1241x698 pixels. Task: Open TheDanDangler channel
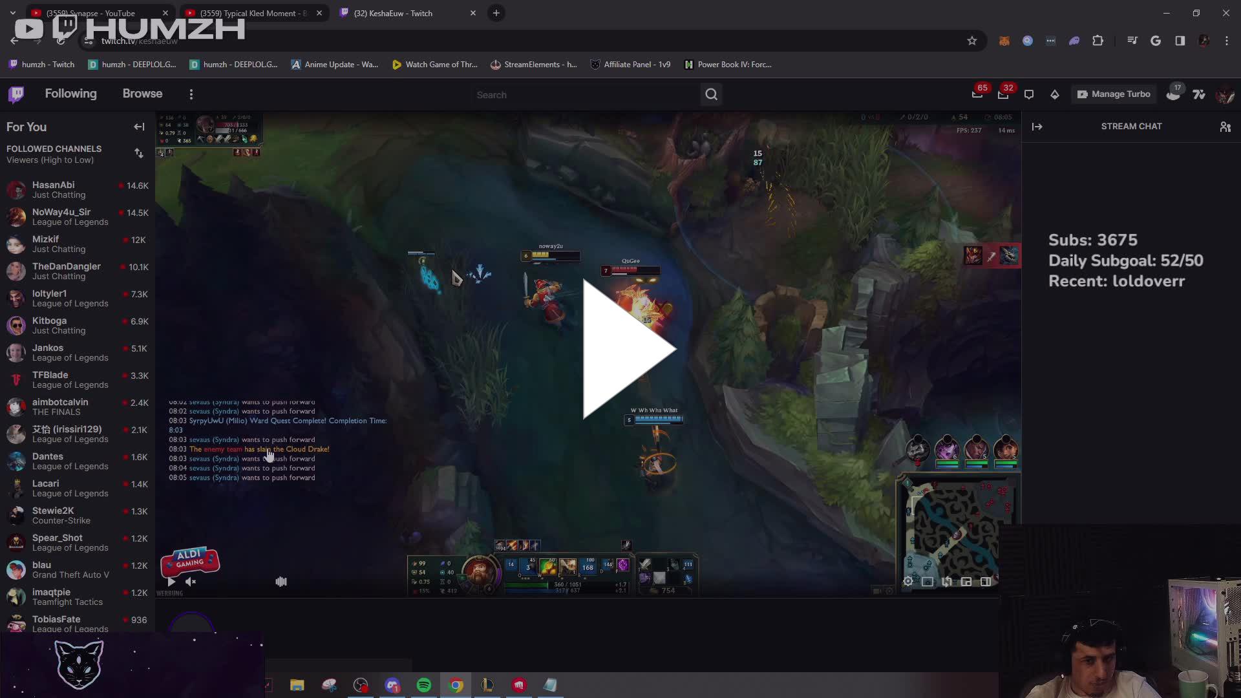click(x=78, y=271)
